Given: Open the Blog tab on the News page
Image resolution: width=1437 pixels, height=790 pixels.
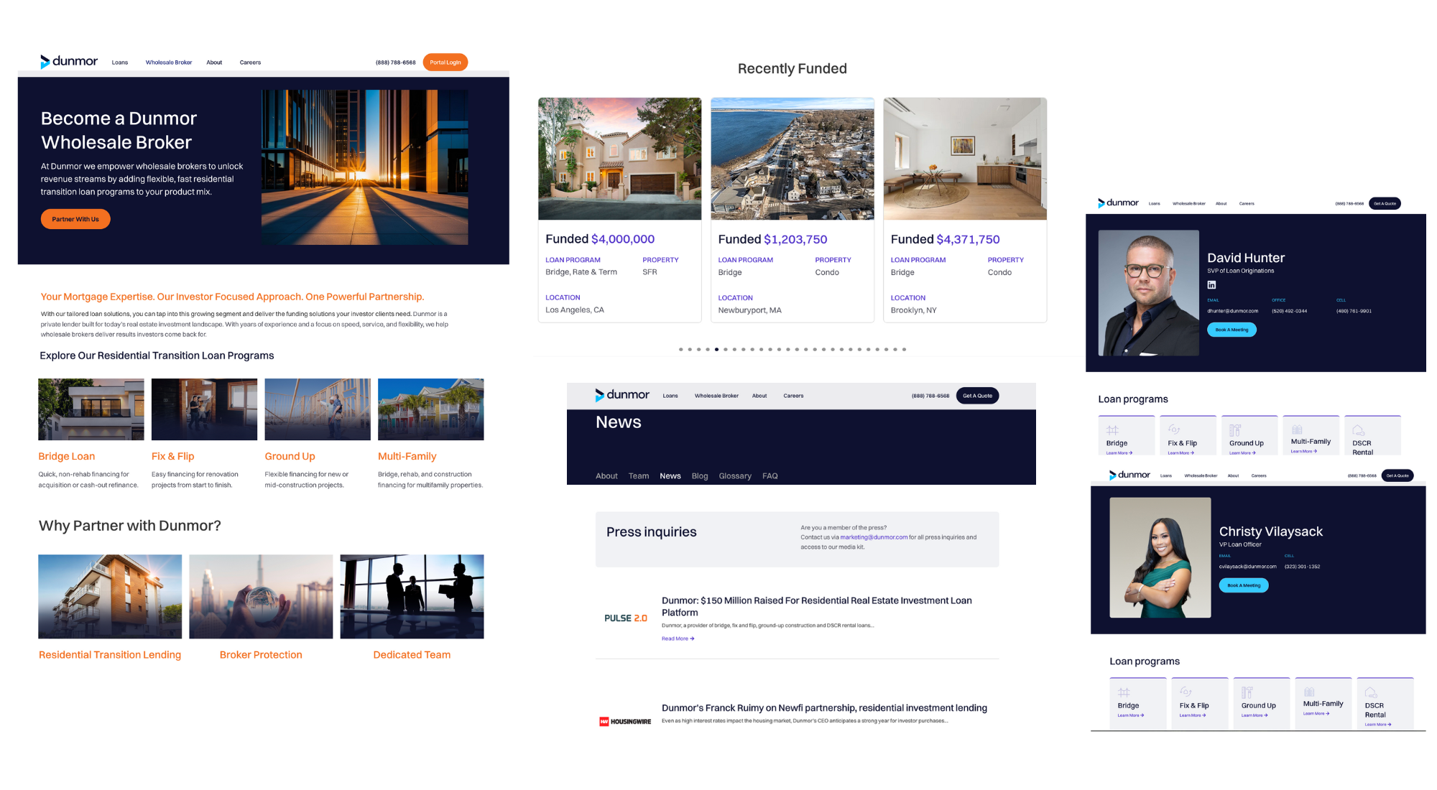Looking at the screenshot, I should click(x=699, y=476).
